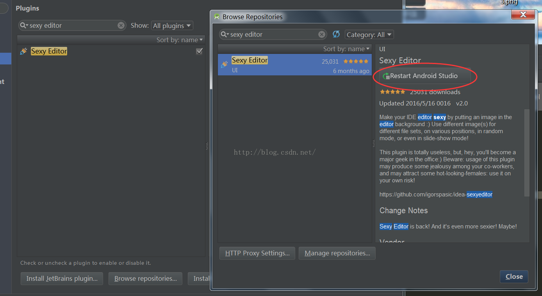Image resolution: width=542 pixels, height=296 pixels.
Task: Select Sexy Editor in the Plugins list
Action: [x=111, y=51]
